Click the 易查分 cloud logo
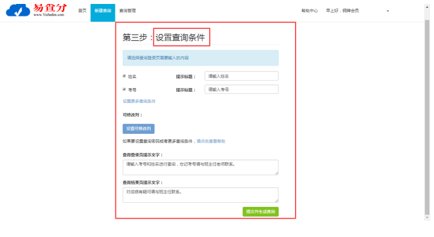 click(x=36, y=11)
